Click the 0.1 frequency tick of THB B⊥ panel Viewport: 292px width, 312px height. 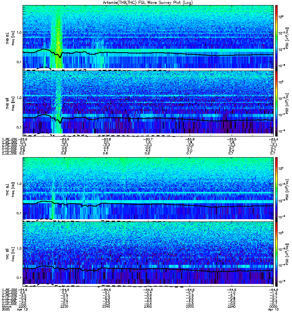click(x=19, y=62)
